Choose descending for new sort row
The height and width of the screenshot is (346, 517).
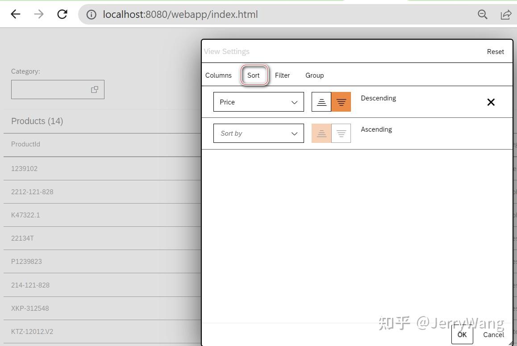(x=341, y=133)
